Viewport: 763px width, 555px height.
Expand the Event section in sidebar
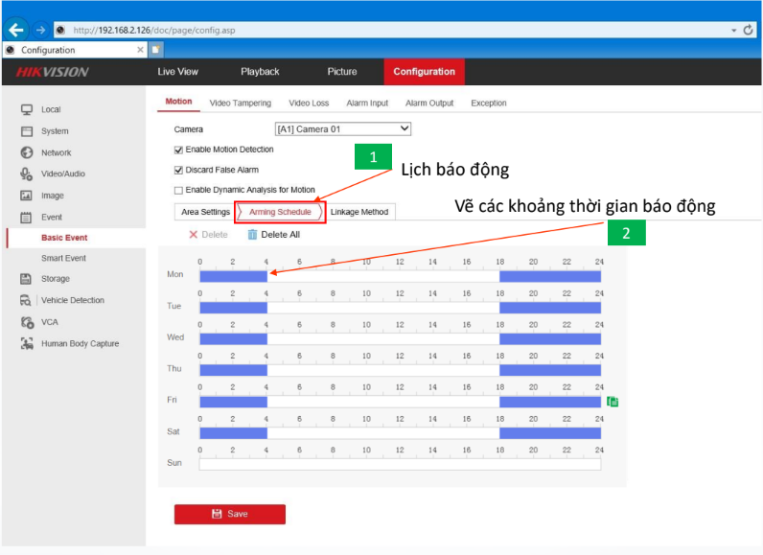pos(52,218)
